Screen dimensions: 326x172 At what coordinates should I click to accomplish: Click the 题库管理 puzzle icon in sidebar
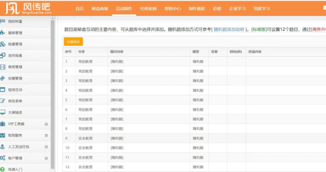coord(2,33)
